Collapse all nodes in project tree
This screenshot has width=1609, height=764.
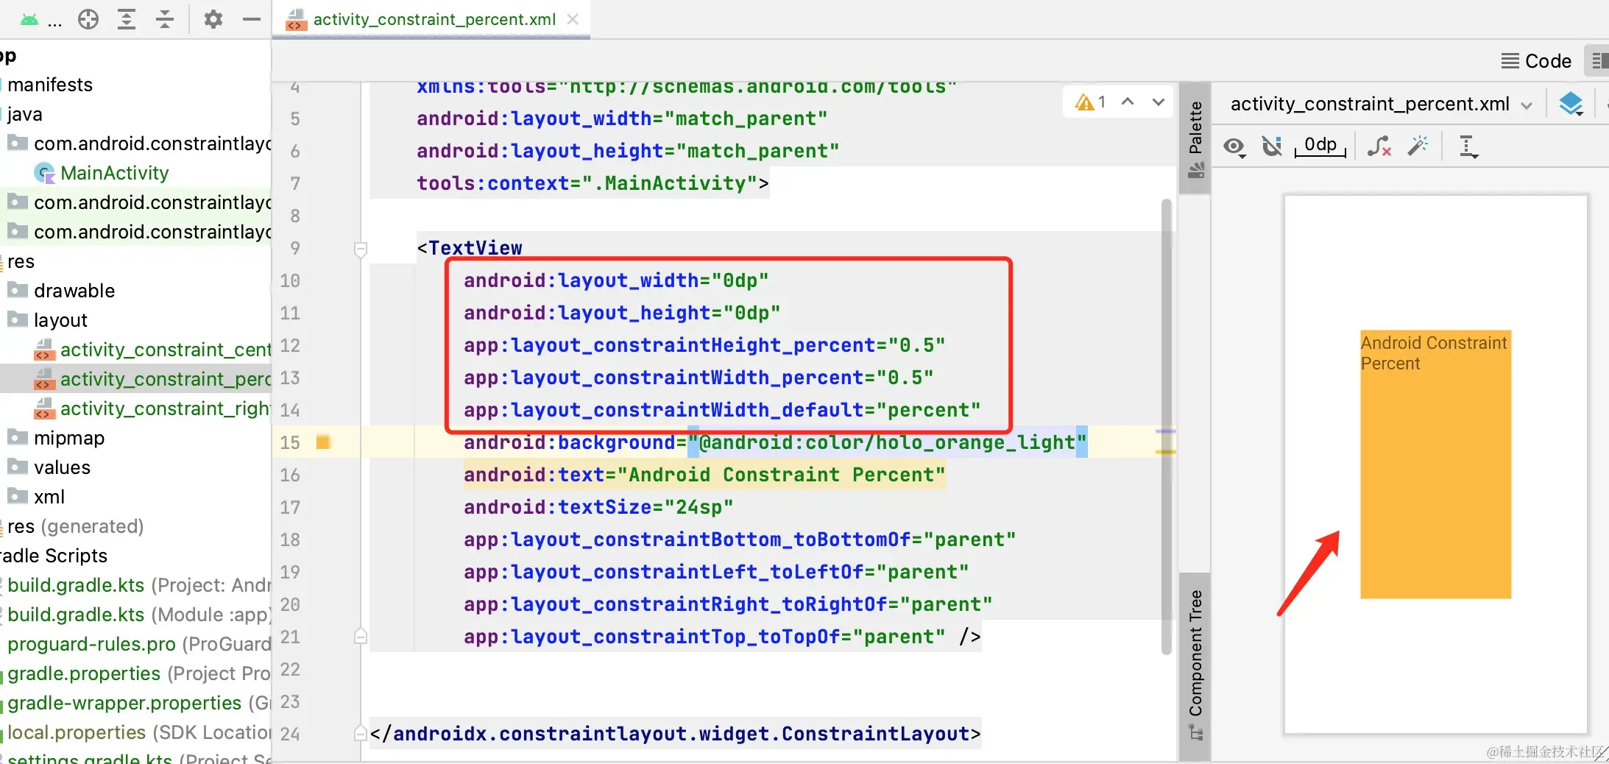(x=165, y=20)
